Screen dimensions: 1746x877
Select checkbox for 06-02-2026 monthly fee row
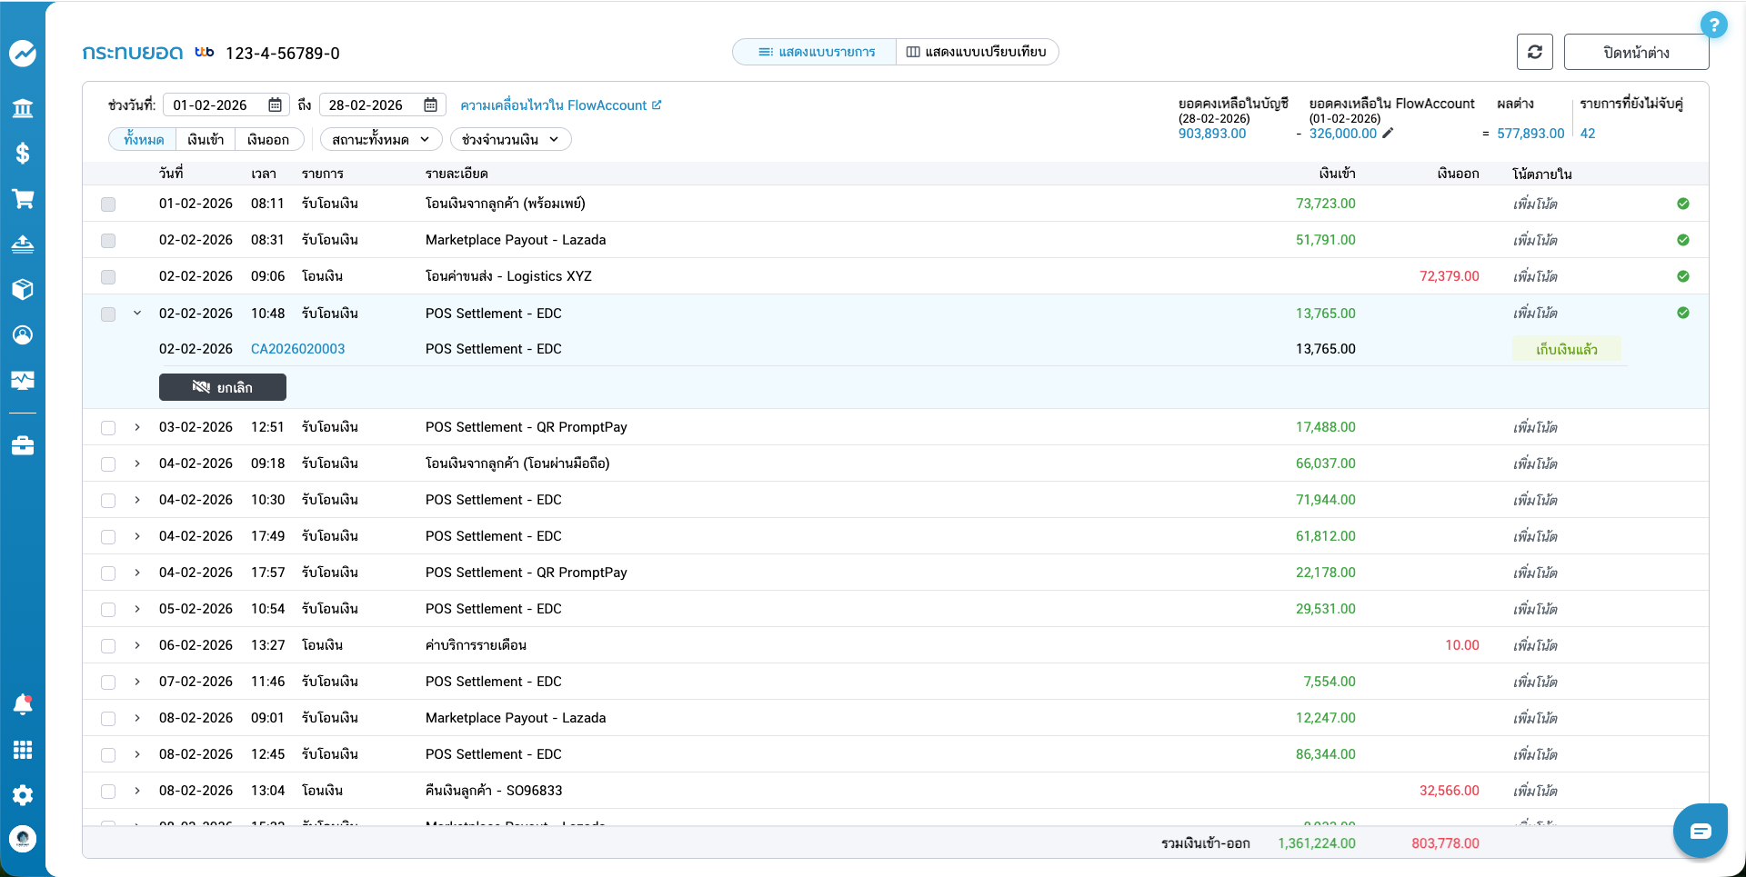[108, 645]
